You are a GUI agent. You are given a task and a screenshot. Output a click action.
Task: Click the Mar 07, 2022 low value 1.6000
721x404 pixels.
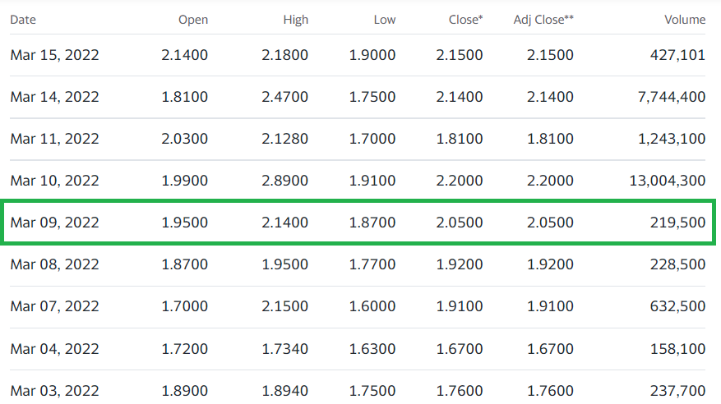click(x=372, y=306)
